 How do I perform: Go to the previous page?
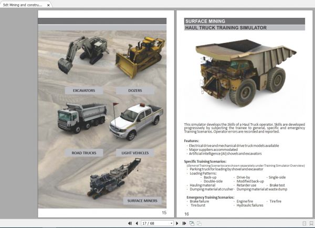(137, 223)
